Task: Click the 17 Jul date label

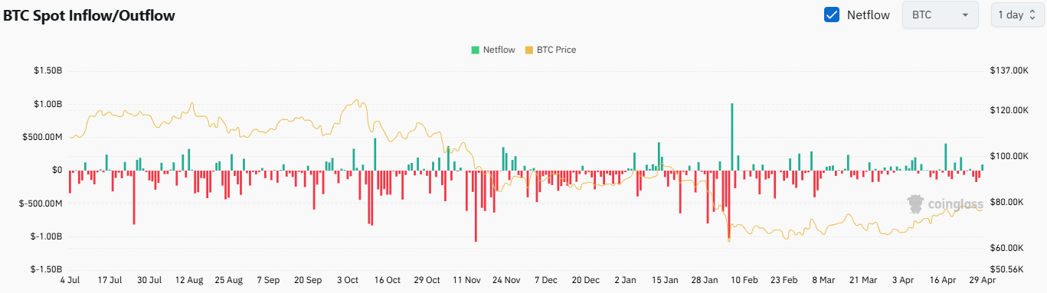Action: pos(110,281)
